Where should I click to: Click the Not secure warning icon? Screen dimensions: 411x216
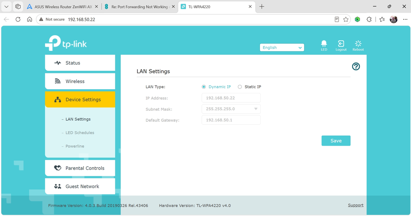coord(41,19)
